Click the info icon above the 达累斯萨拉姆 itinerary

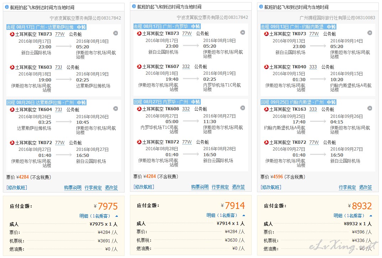(7, 7)
